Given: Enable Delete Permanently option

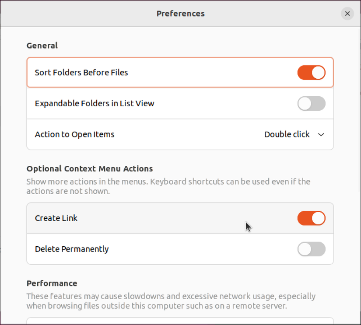Looking at the screenshot, I should click(x=311, y=249).
